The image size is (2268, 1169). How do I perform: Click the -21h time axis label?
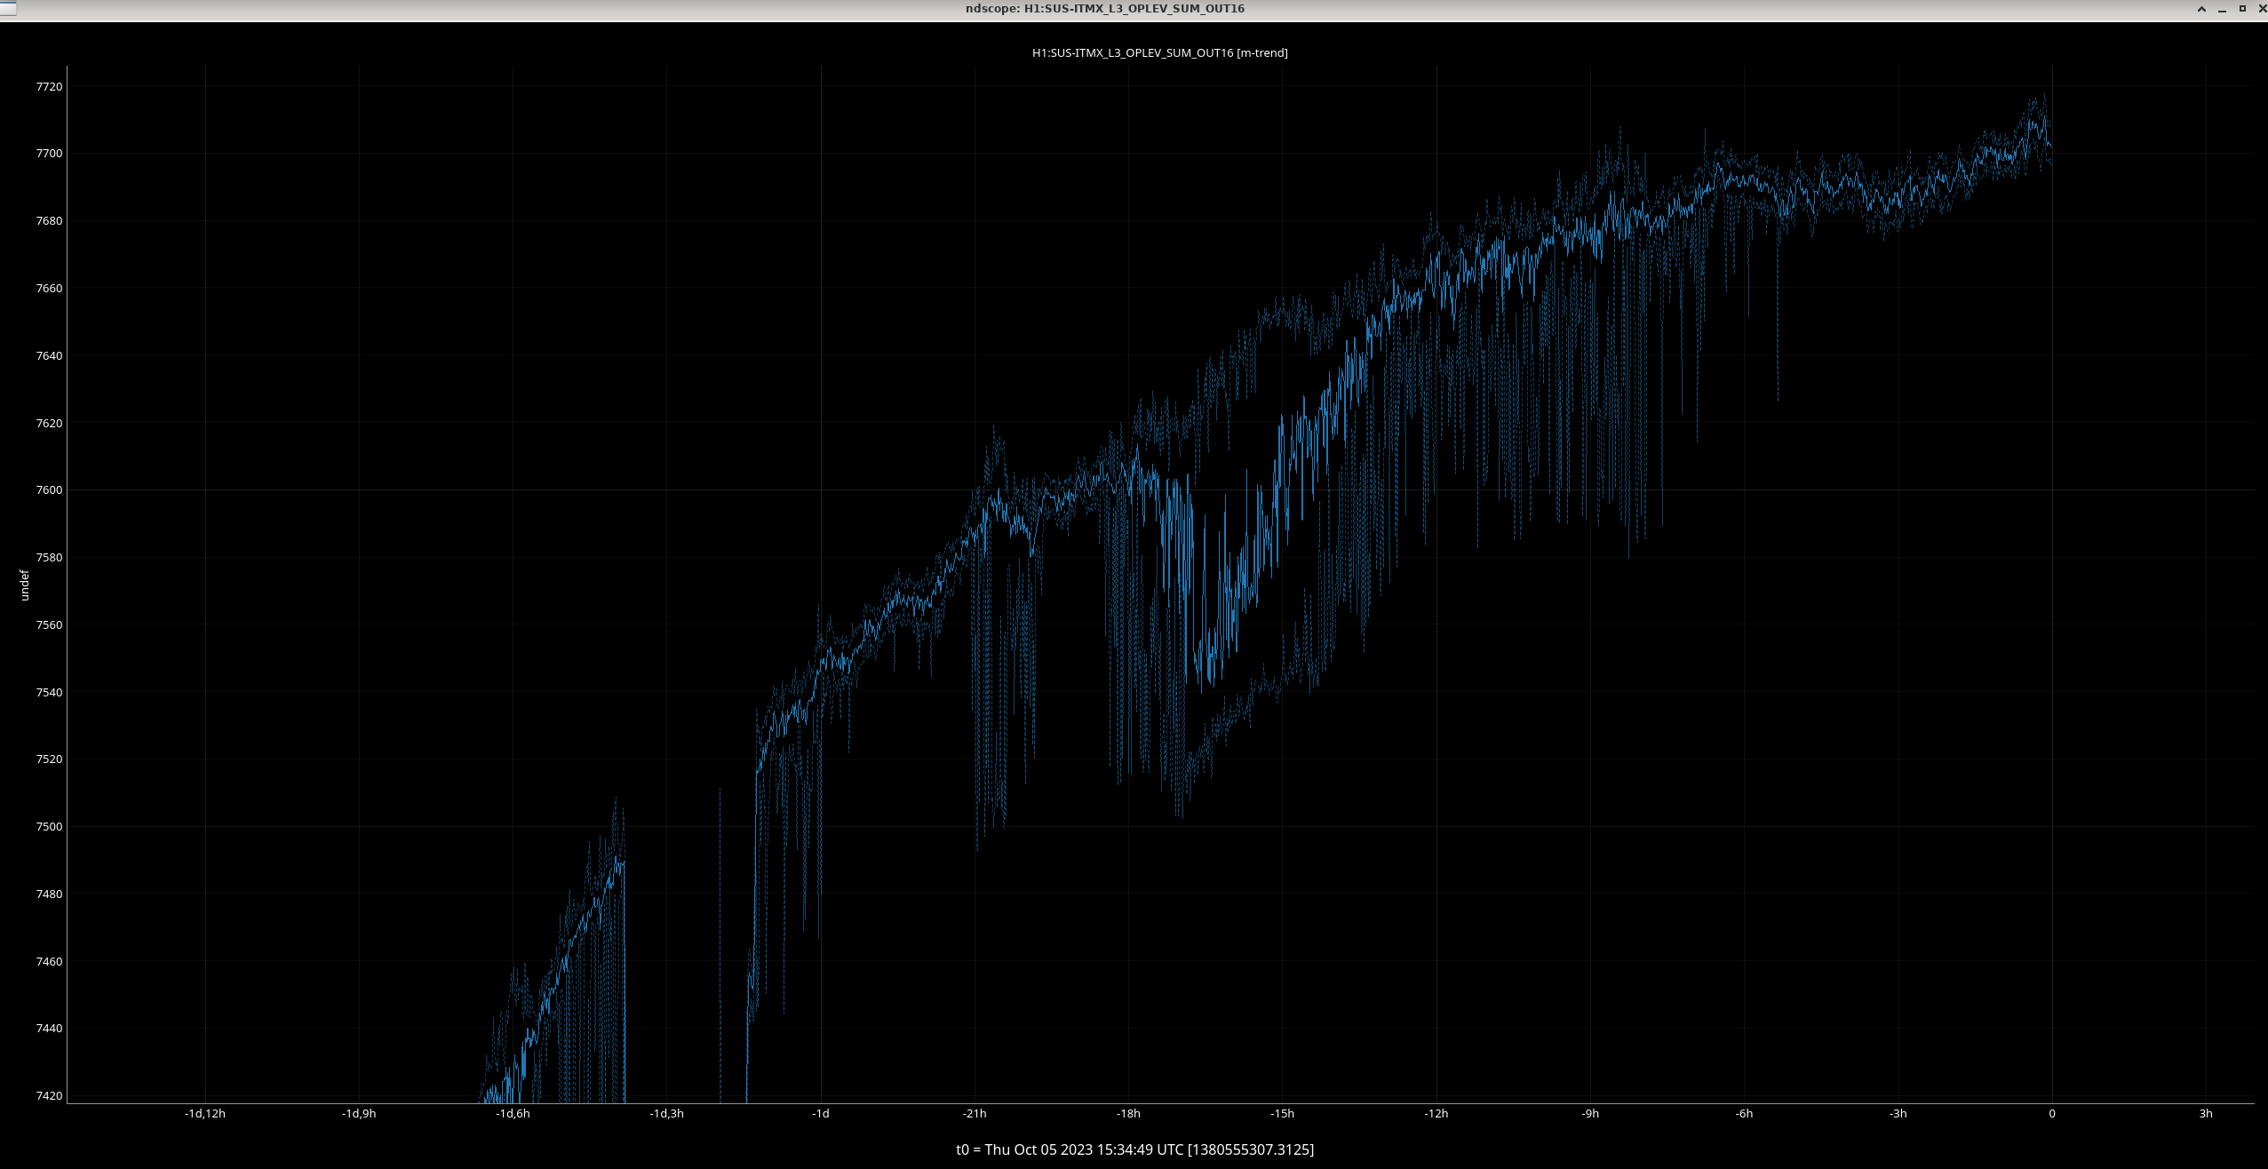tap(975, 1114)
